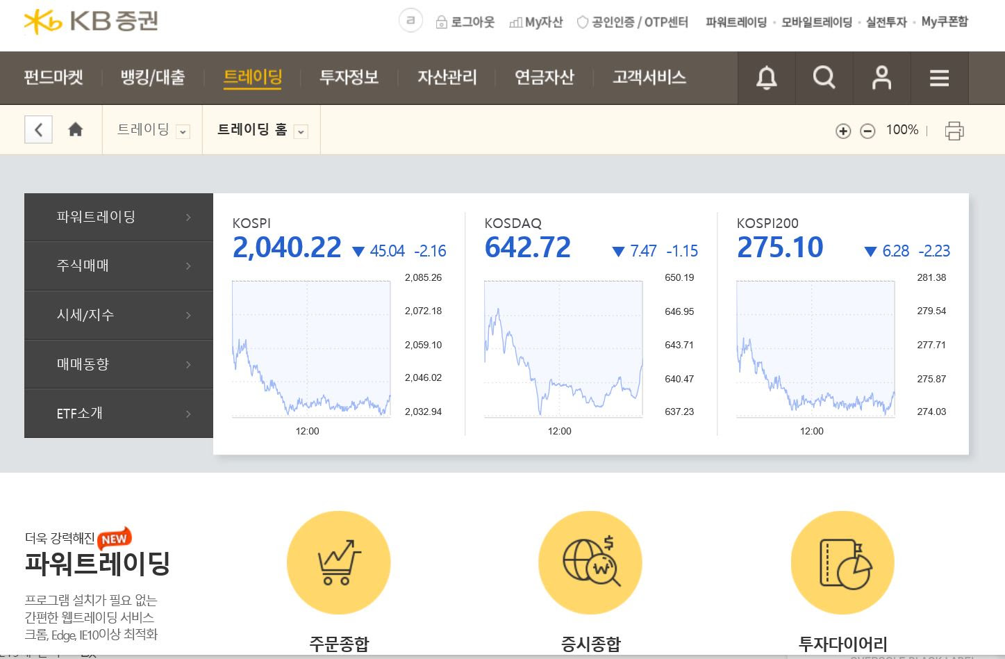Open My쿠폰함 link

pos(945,22)
